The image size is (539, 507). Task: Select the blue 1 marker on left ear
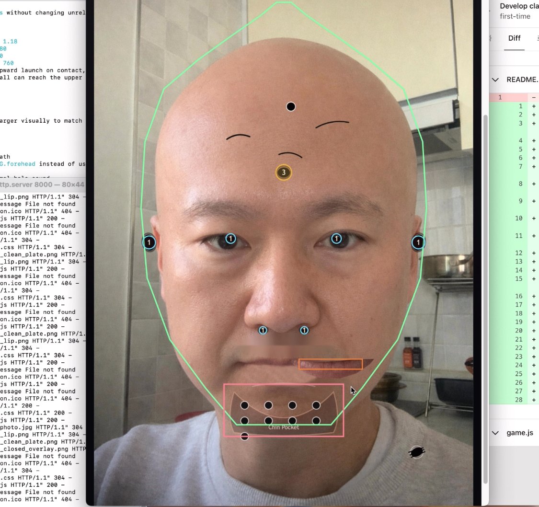point(149,242)
